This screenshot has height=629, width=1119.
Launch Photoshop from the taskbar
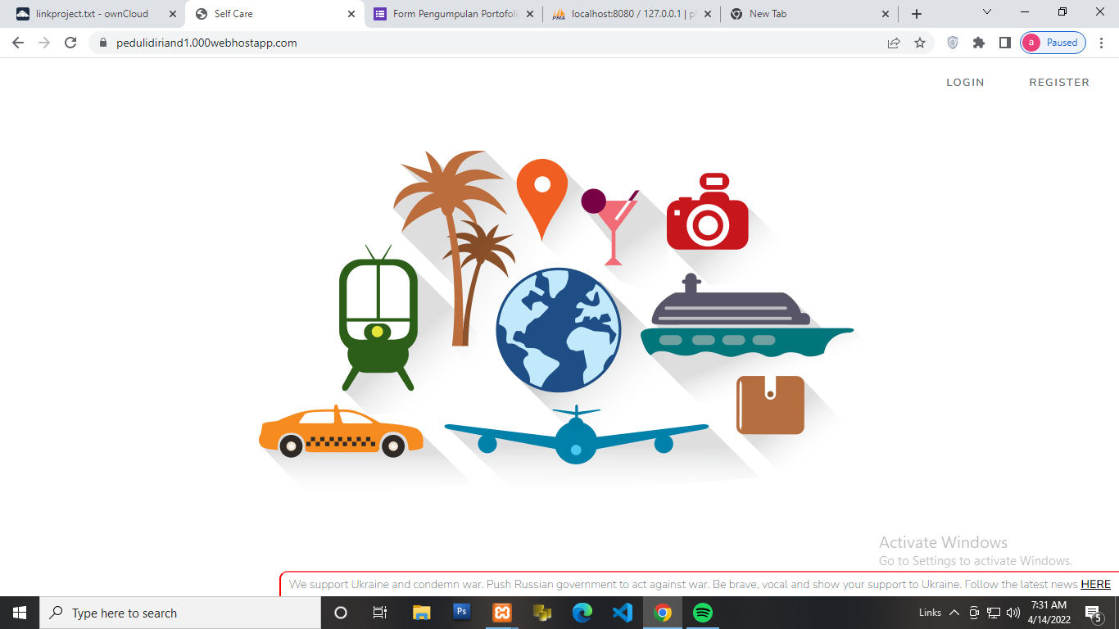[461, 612]
